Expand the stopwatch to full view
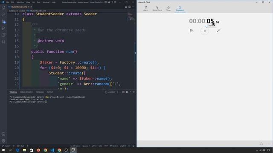 [218, 31]
